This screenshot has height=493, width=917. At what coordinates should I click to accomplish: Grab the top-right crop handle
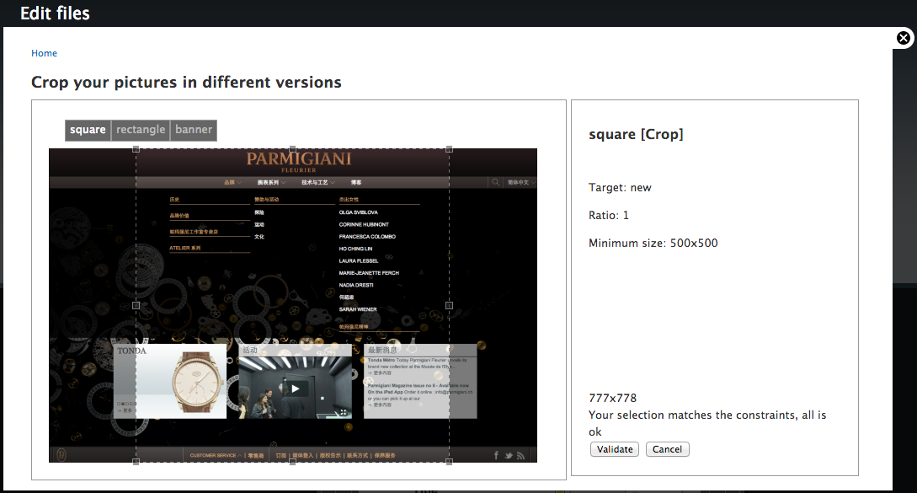click(449, 149)
